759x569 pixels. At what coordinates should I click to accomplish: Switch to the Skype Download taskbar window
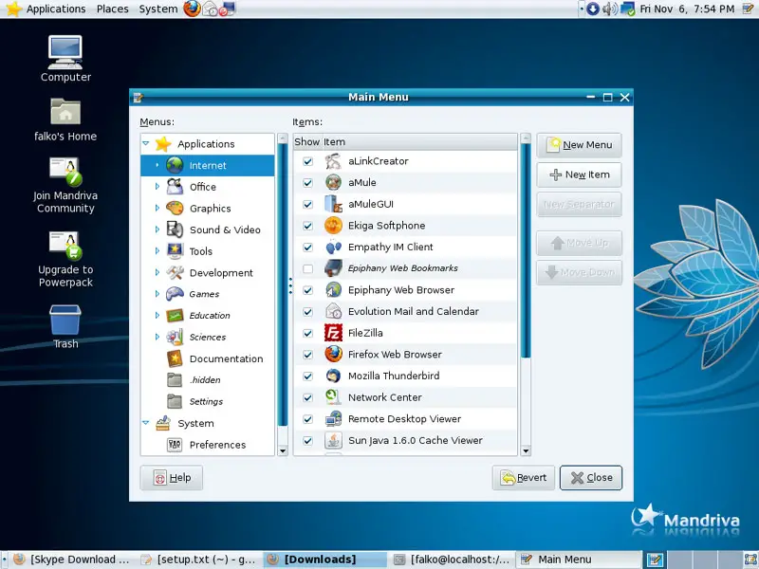point(72,560)
